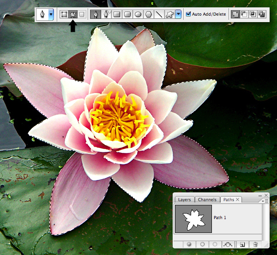Image resolution: width=277 pixels, height=255 pixels.
Task: Stroke path with brush
Action: click(x=203, y=244)
